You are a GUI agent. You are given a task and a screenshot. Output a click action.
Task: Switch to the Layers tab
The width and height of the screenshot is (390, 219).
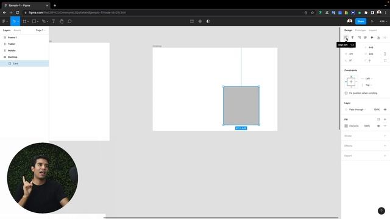pos(7,30)
